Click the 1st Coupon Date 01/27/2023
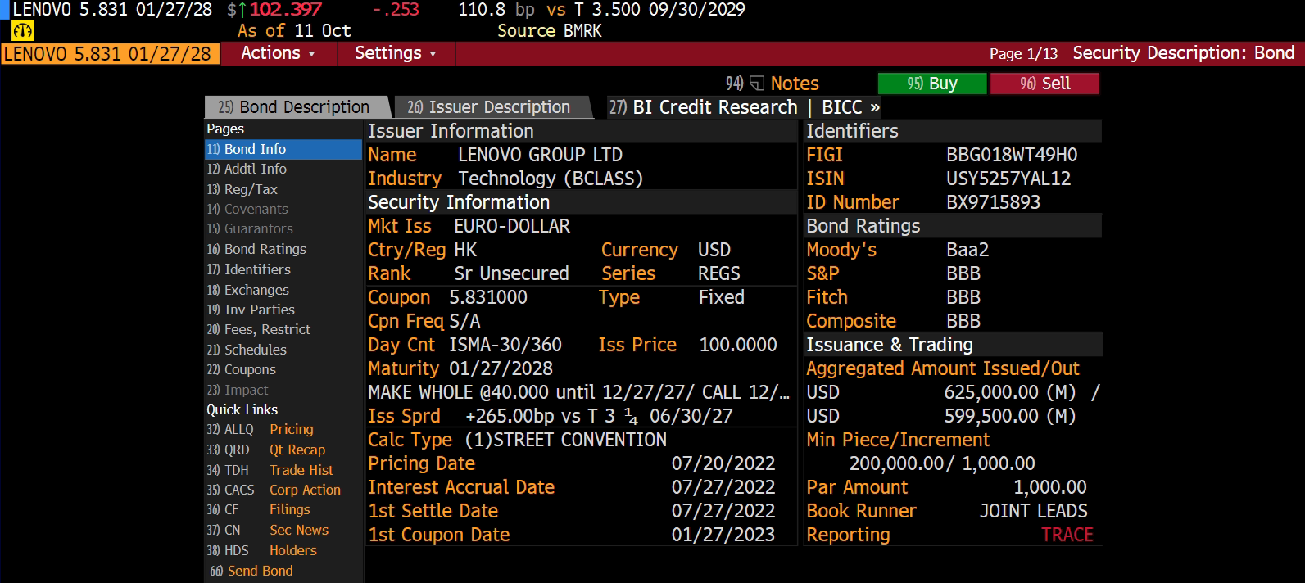 click(x=723, y=535)
